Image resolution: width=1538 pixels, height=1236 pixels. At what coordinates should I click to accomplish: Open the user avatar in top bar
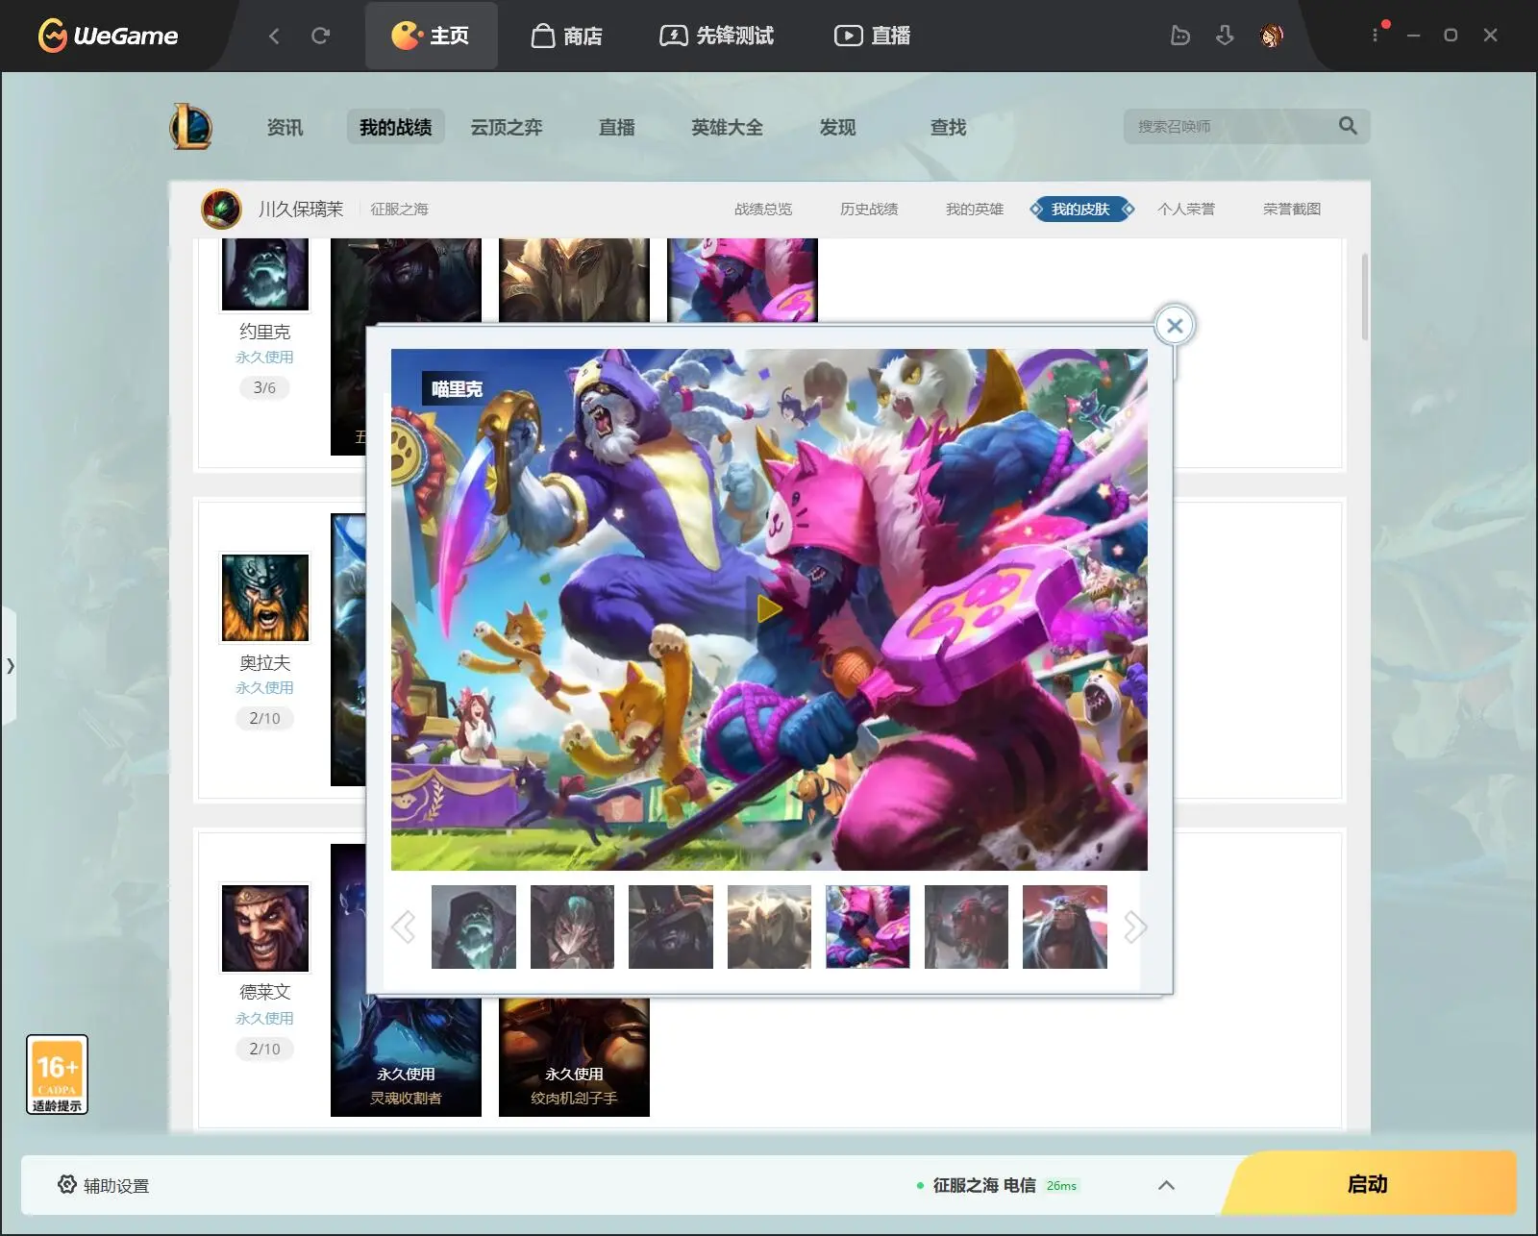1271,36
